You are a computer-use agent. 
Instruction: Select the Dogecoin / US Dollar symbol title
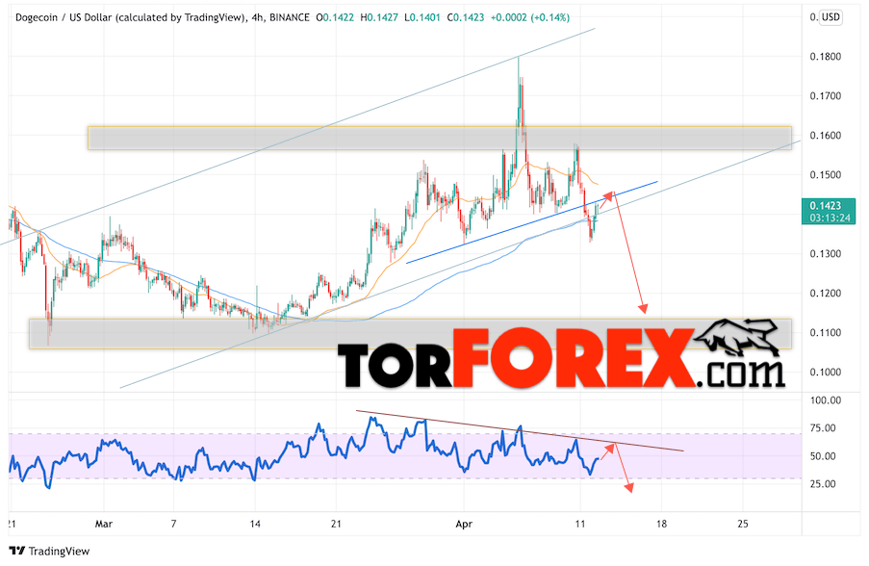(130, 17)
